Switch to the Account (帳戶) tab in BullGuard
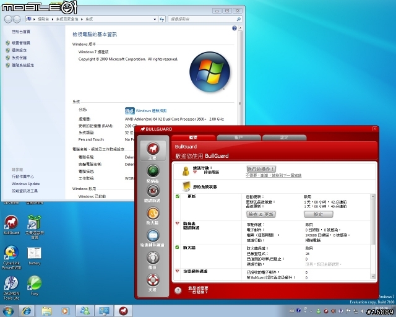The height and width of the screenshot is (317, 396). pyautogui.click(x=239, y=137)
